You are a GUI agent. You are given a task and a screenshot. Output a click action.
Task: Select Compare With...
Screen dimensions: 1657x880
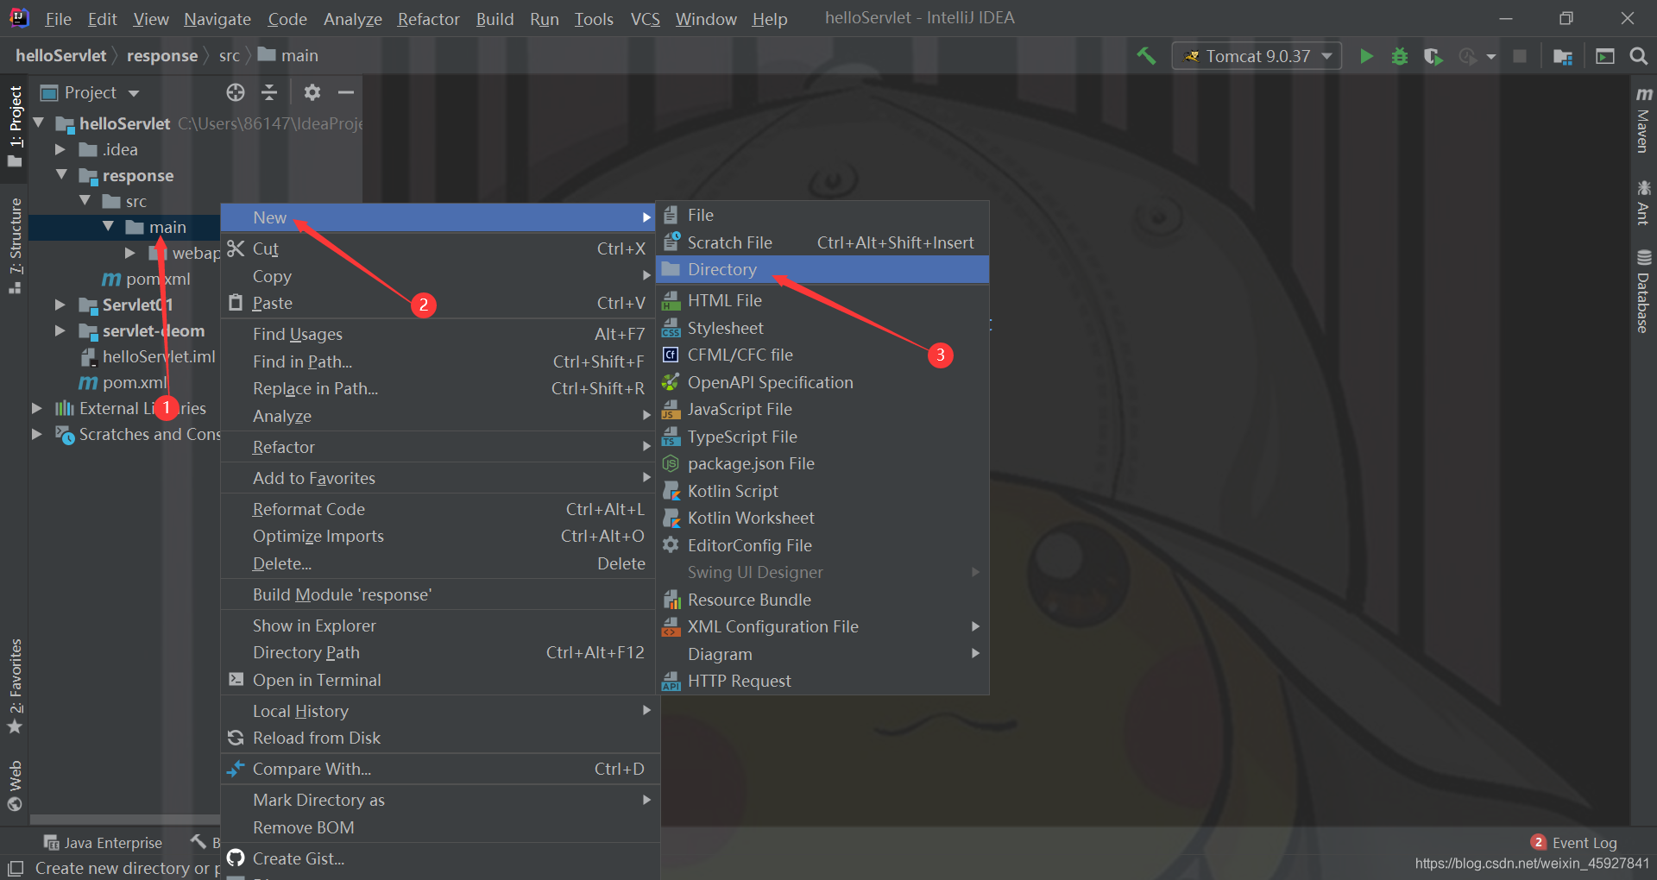point(438,769)
